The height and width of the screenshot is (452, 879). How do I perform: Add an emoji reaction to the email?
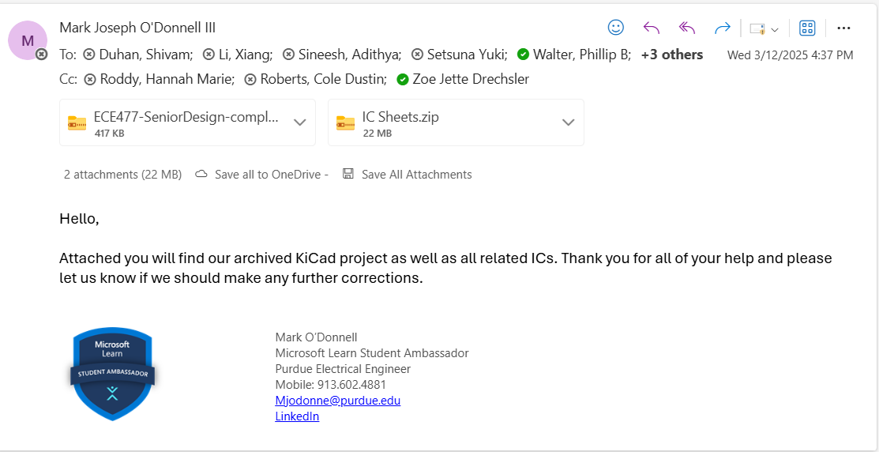pyautogui.click(x=616, y=28)
